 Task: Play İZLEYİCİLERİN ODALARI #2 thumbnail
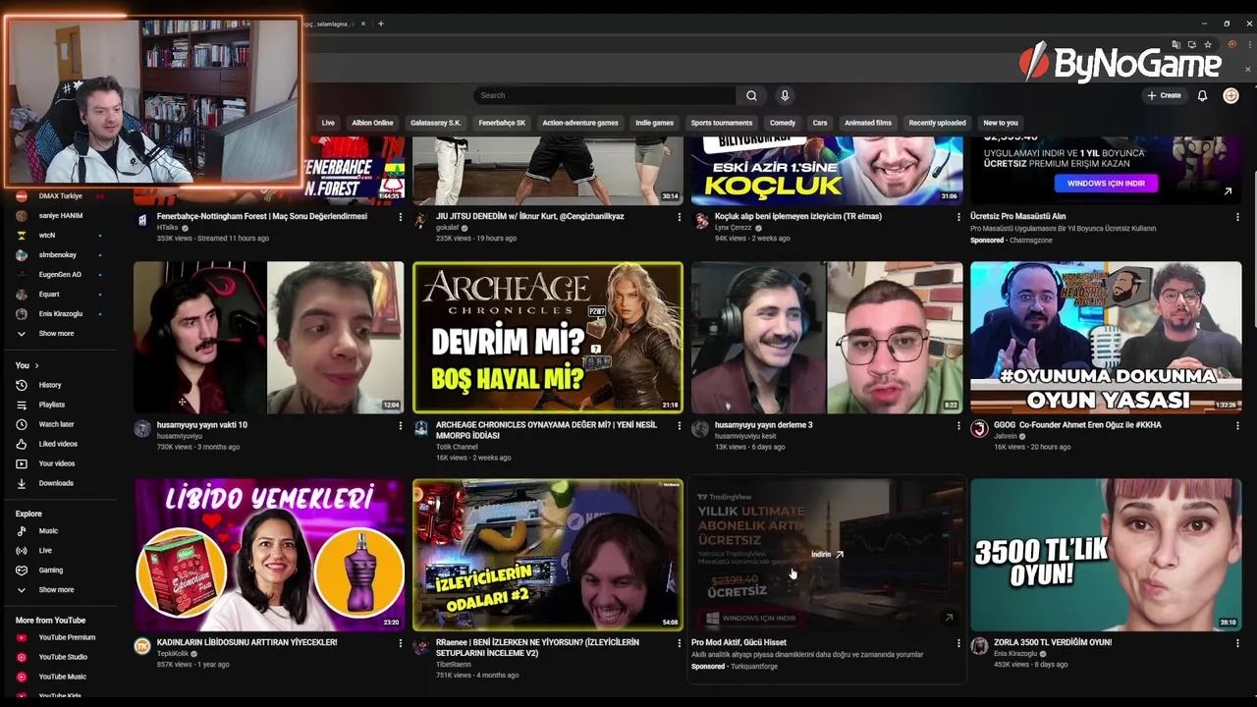548,555
